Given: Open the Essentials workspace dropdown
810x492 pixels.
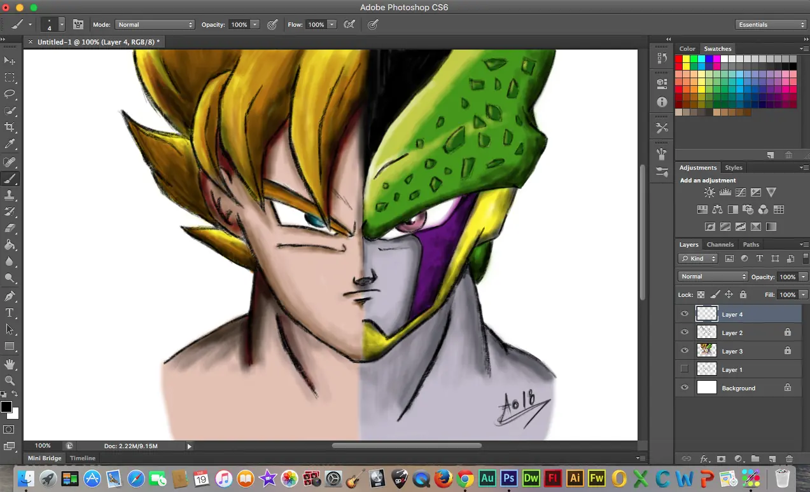Looking at the screenshot, I should tap(772, 24).
